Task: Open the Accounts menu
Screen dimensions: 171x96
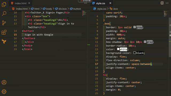Action: pyautogui.click(x=4, y=82)
